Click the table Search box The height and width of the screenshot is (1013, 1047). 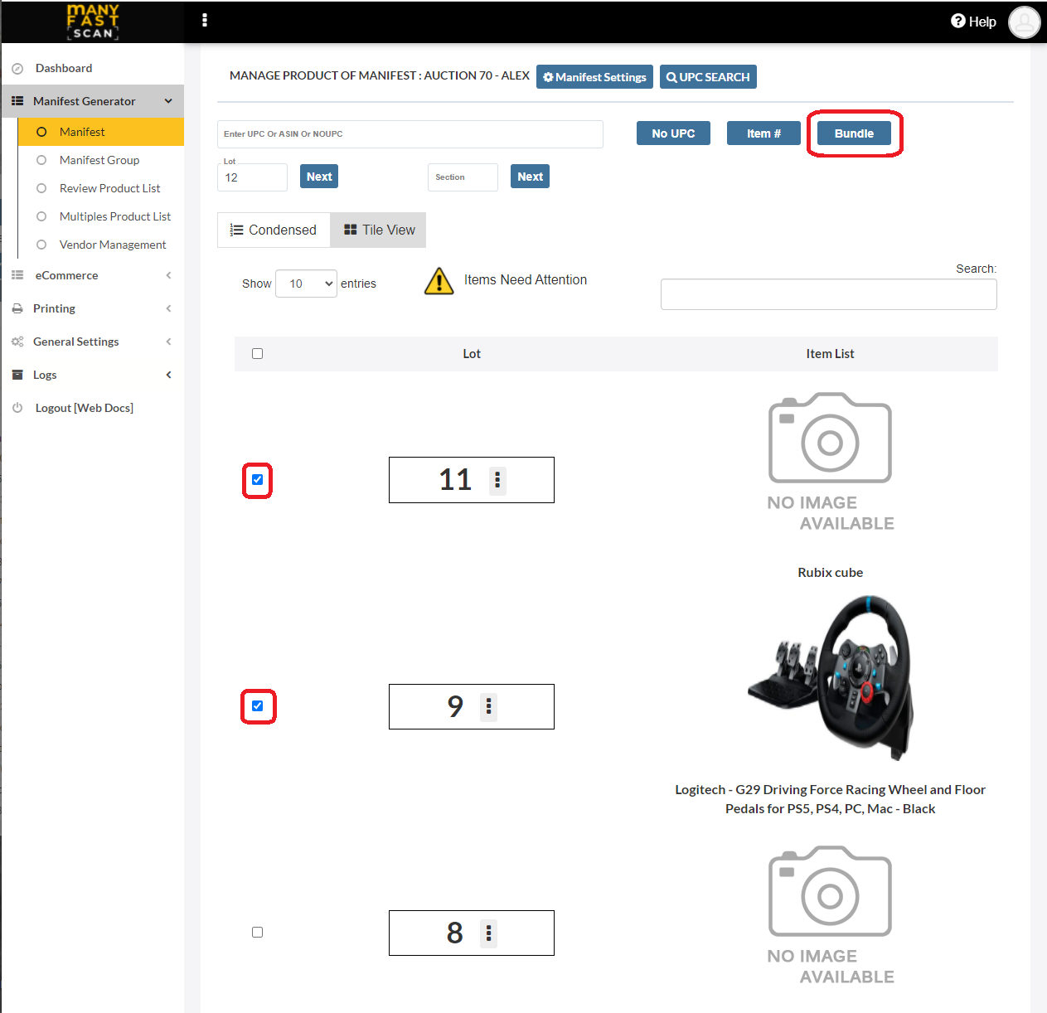(829, 294)
